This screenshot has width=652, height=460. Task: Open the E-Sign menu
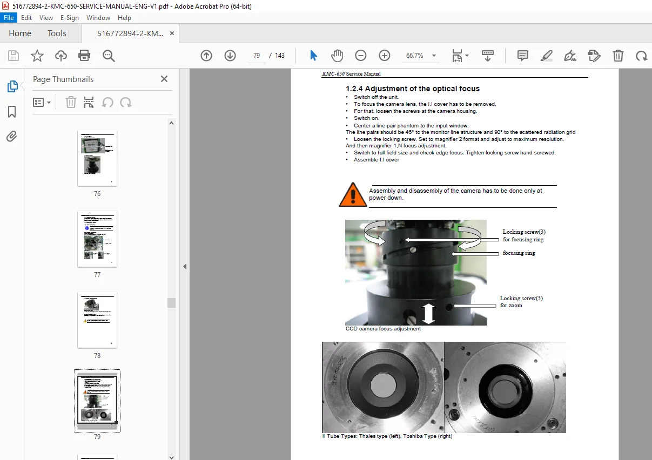click(70, 17)
